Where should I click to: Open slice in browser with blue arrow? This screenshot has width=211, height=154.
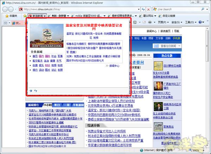coord(31,91)
